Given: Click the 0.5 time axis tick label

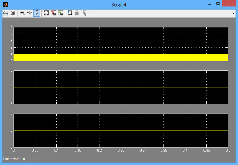Looking at the screenshot, I should [x=228, y=151].
